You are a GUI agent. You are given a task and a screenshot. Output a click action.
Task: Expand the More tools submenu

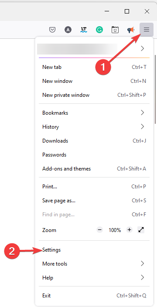(94, 263)
